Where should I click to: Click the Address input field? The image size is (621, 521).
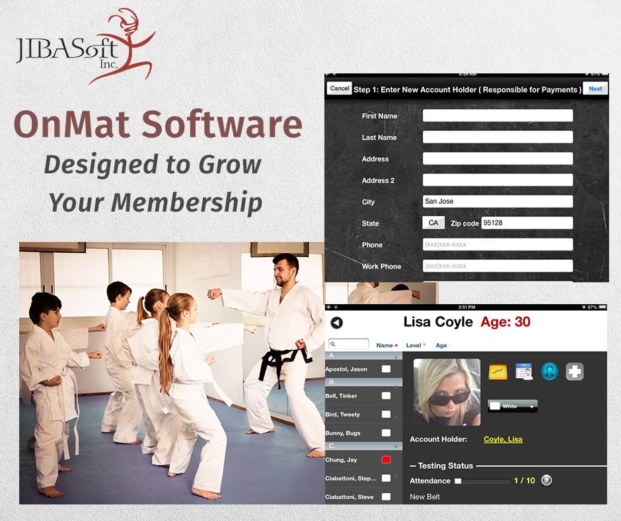[x=498, y=158]
